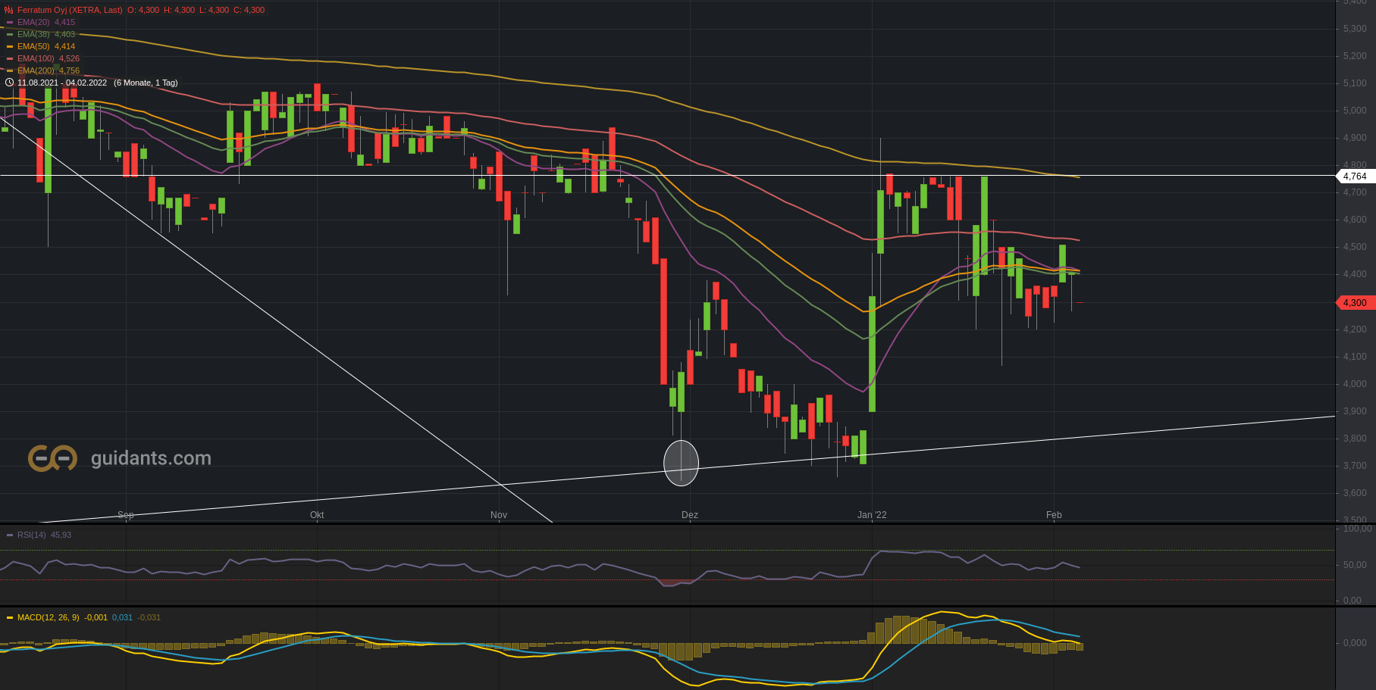Click the candlestick chart type icon
Viewport: 1376px width, 690px height.
coord(9,10)
